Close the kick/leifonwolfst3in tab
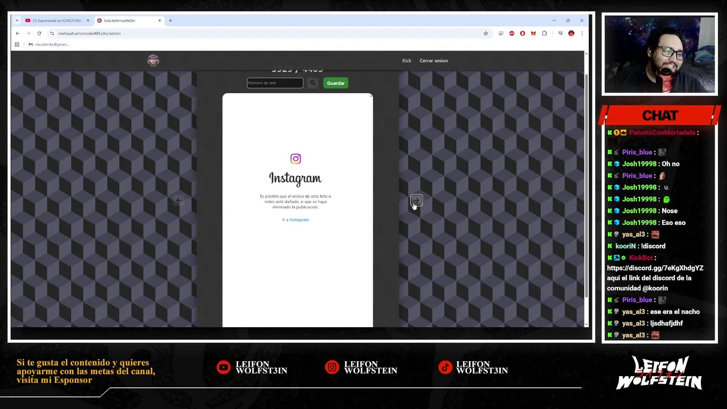This screenshot has width=727, height=409. [160, 20]
